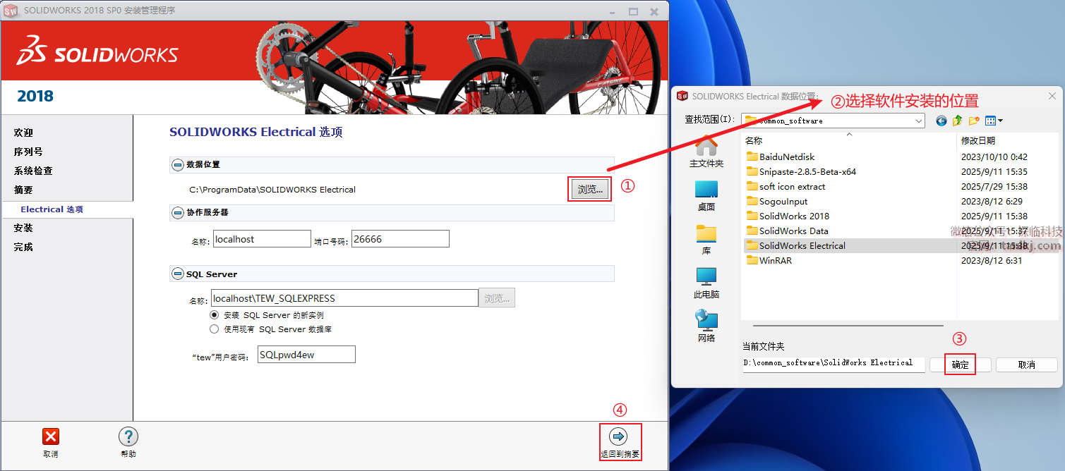Screen dimensions: 1065x471
Task: Open 网络 in places bar
Action: click(x=706, y=326)
